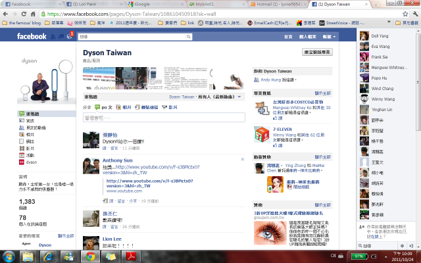Reload the page with refresh icon

click(24, 14)
